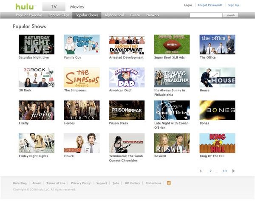Switch to the TV tab
The height and width of the screenshot is (201, 255).
(x=54, y=7)
